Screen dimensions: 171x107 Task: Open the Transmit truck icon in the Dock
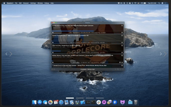click(x=109, y=102)
